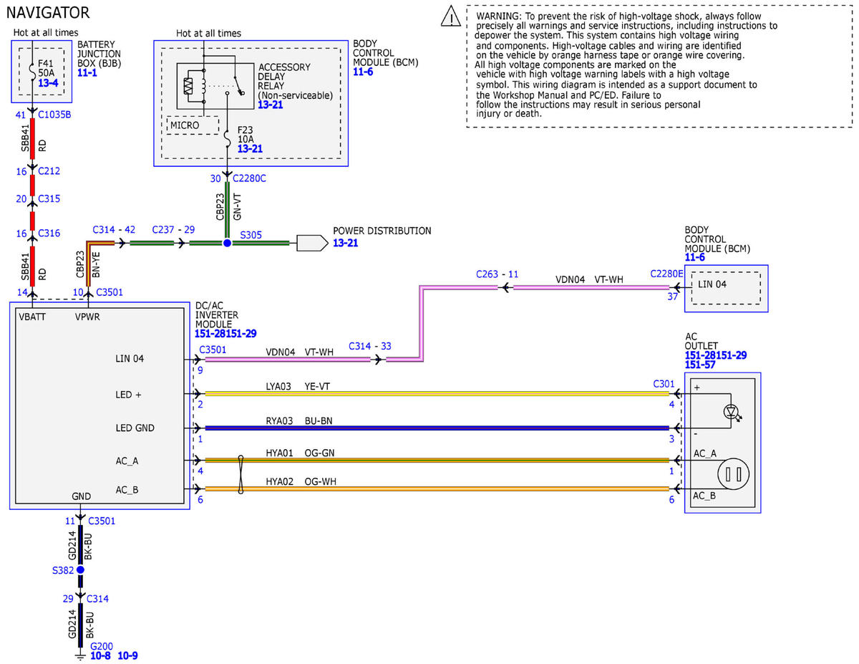This screenshot has width=859, height=664.
Task: Open 13-21 link under Power Distribution
Action: [346, 244]
